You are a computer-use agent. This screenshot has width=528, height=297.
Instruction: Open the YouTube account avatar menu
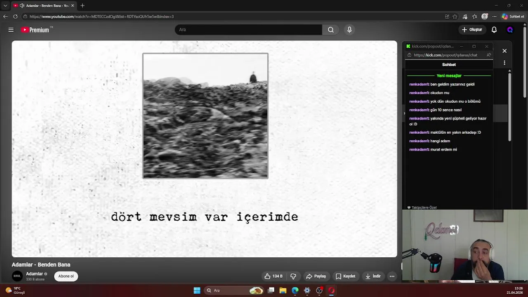click(x=510, y=30)
